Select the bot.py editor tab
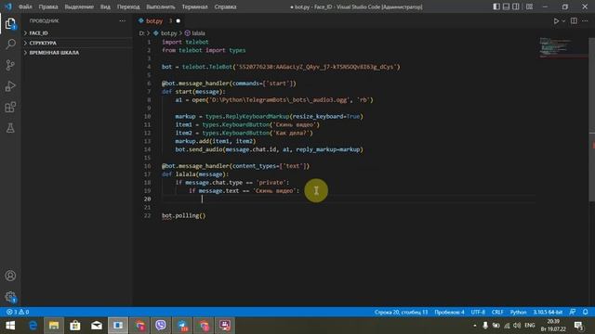 (x=159, y=20)
